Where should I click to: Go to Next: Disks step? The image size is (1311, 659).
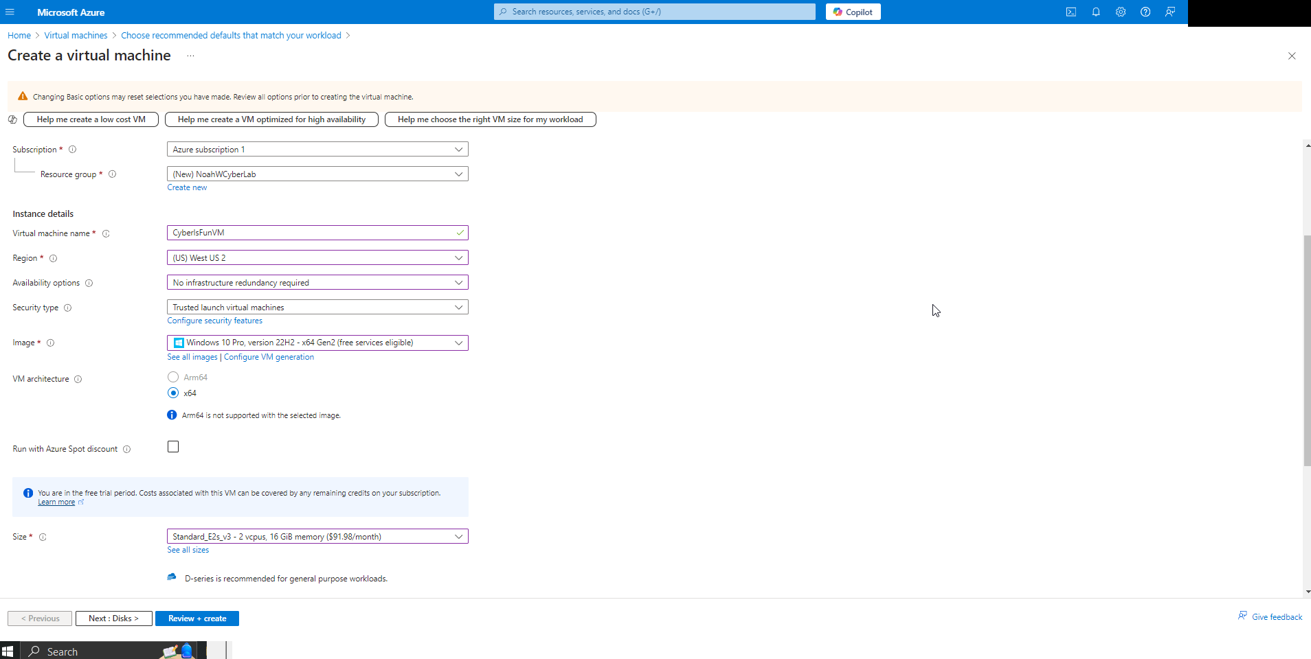[x=113, y=618]
